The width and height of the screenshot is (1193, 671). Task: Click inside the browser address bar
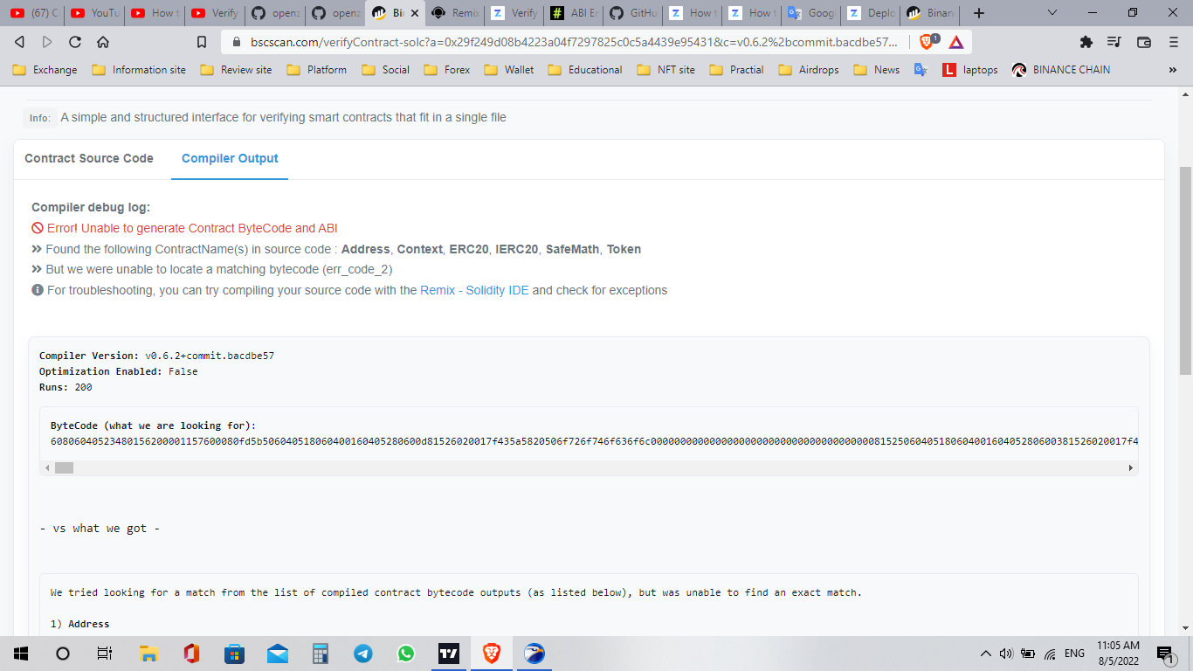click(524, 41)
